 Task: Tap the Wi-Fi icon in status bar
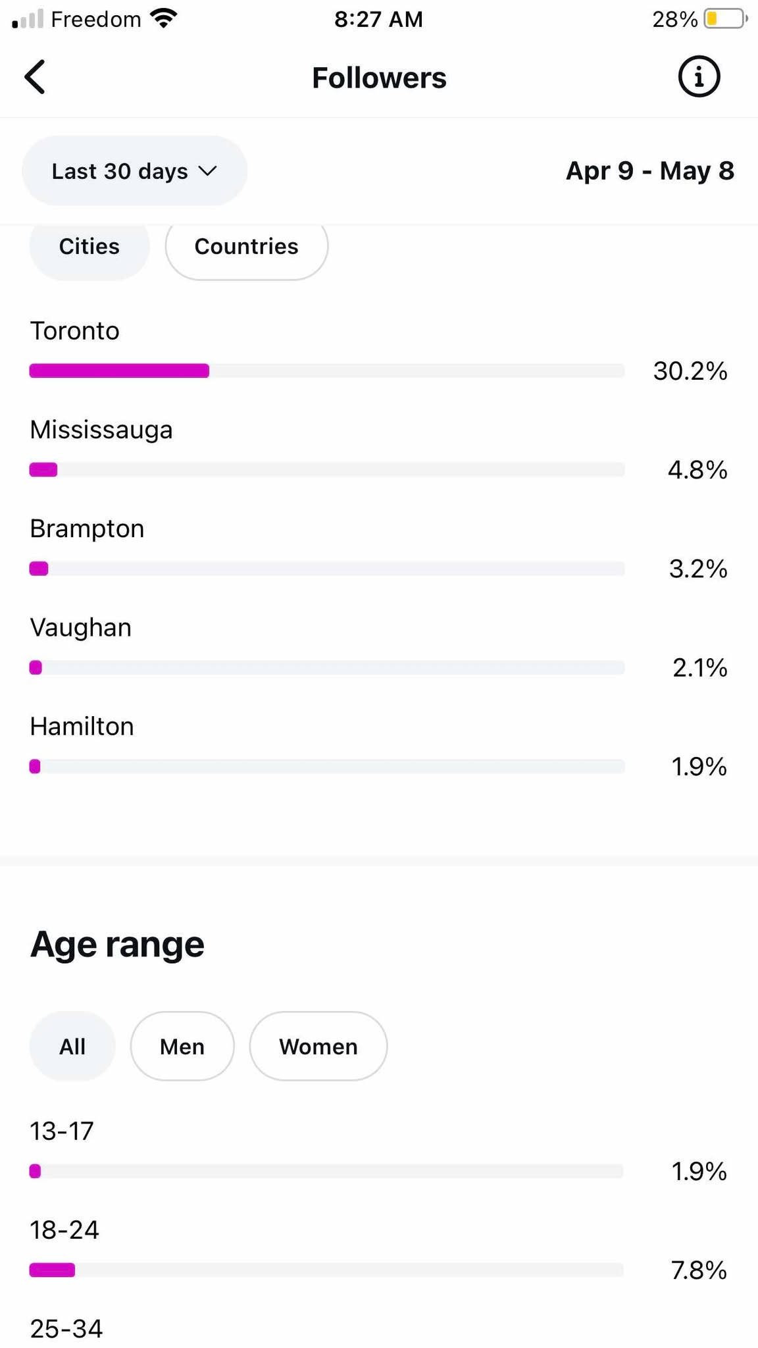[x=163, y=18]
